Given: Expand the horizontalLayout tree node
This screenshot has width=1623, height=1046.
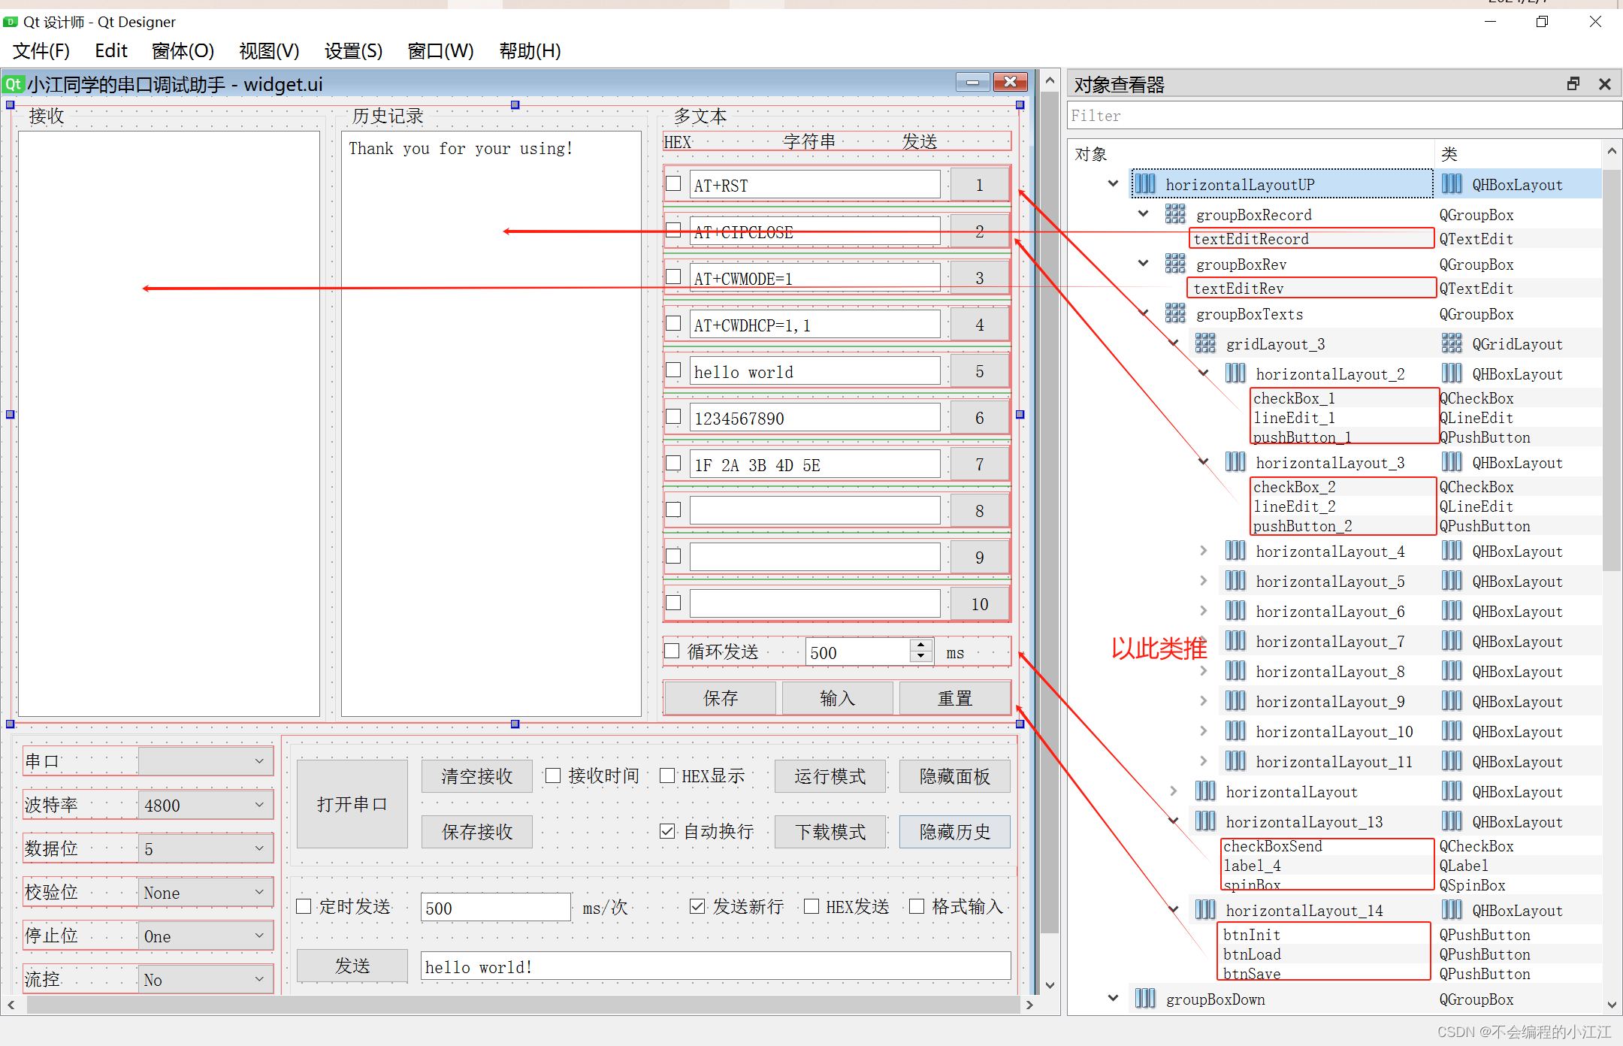Looking at the screenshot, I should point(1174,791).
